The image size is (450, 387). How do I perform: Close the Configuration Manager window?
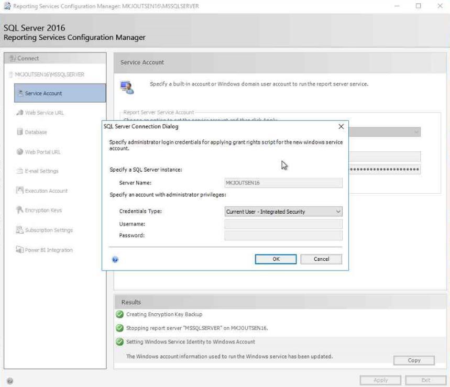pos(440,6)
